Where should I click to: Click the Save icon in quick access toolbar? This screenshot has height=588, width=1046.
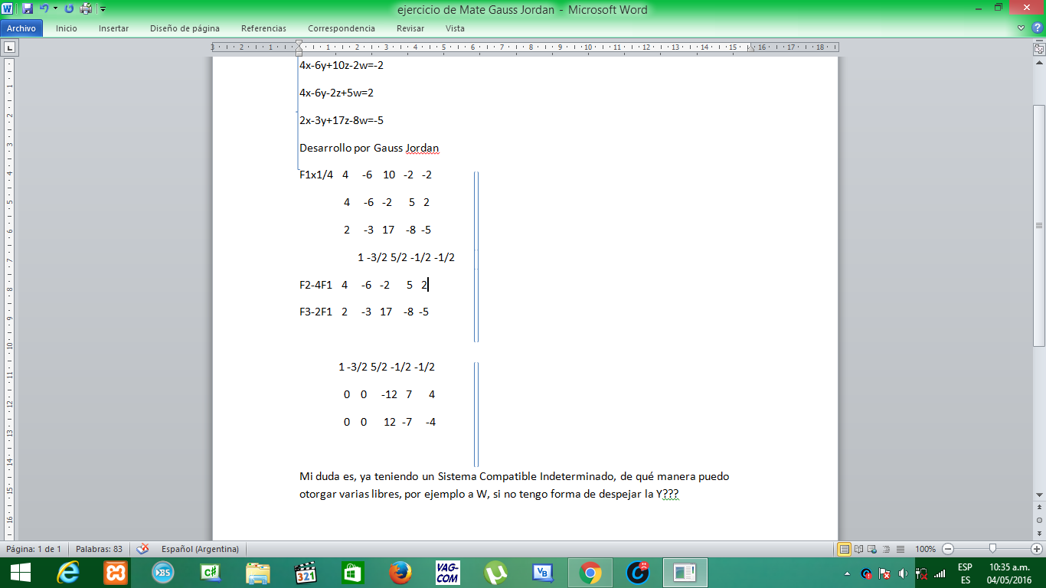[x=28, y=9]
